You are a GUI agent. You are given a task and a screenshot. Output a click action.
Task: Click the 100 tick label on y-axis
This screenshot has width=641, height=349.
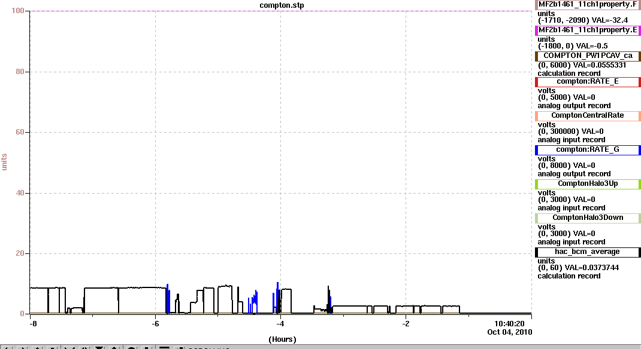coord(18,11)
